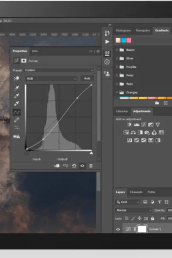
Task: Toggle pixel layer filter
Action: 145,202
